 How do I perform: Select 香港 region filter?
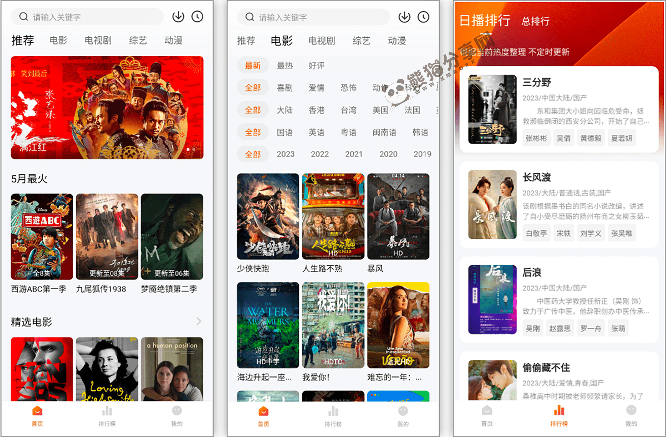pos(316,110)
